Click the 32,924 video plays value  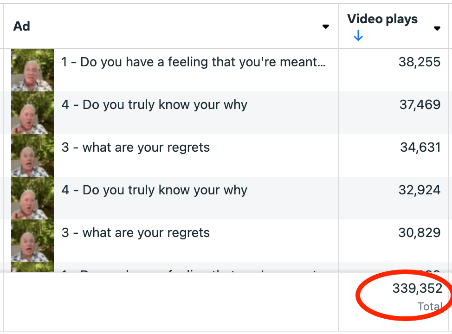click(420, 190)
